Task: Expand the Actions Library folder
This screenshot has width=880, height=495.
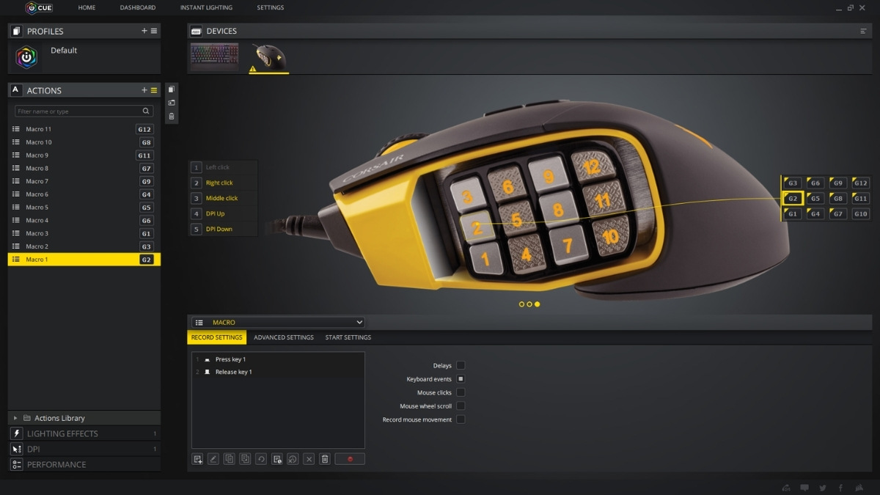Action: [x=16, y=418]
